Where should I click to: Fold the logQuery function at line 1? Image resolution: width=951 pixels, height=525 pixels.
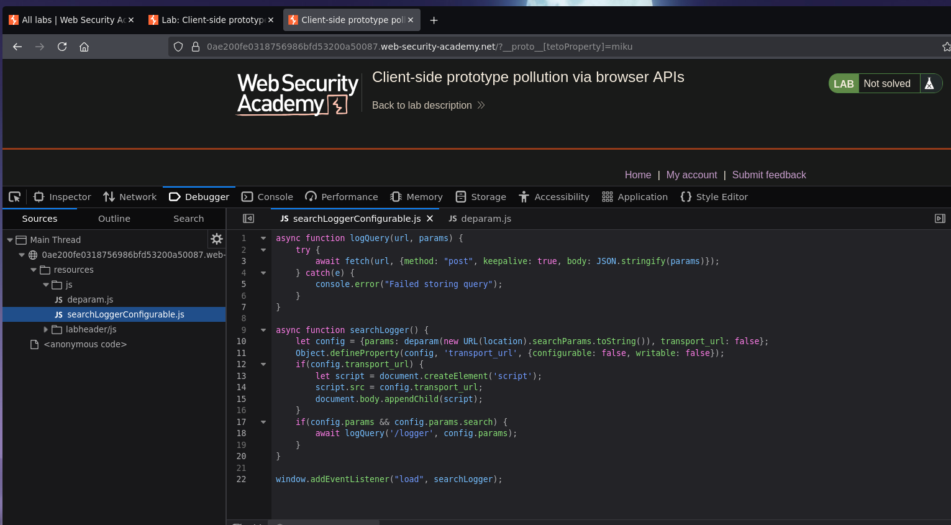click(263, 238)
